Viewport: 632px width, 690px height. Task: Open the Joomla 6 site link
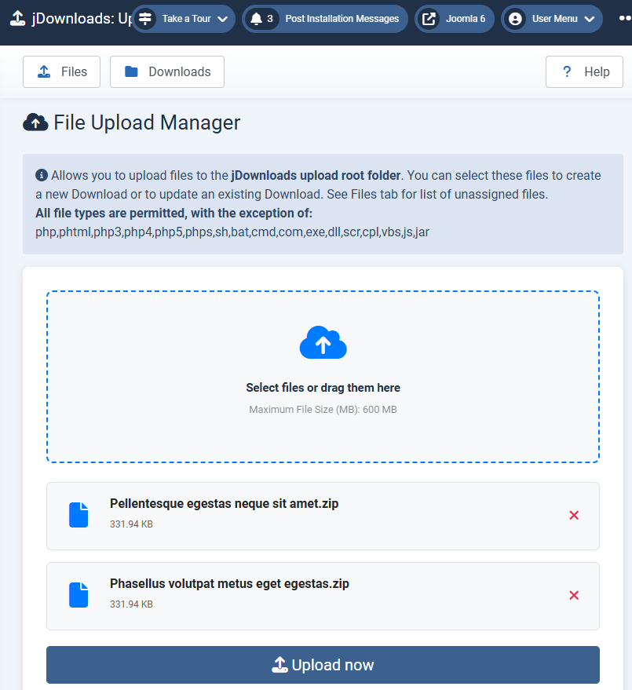pos(465,19)
